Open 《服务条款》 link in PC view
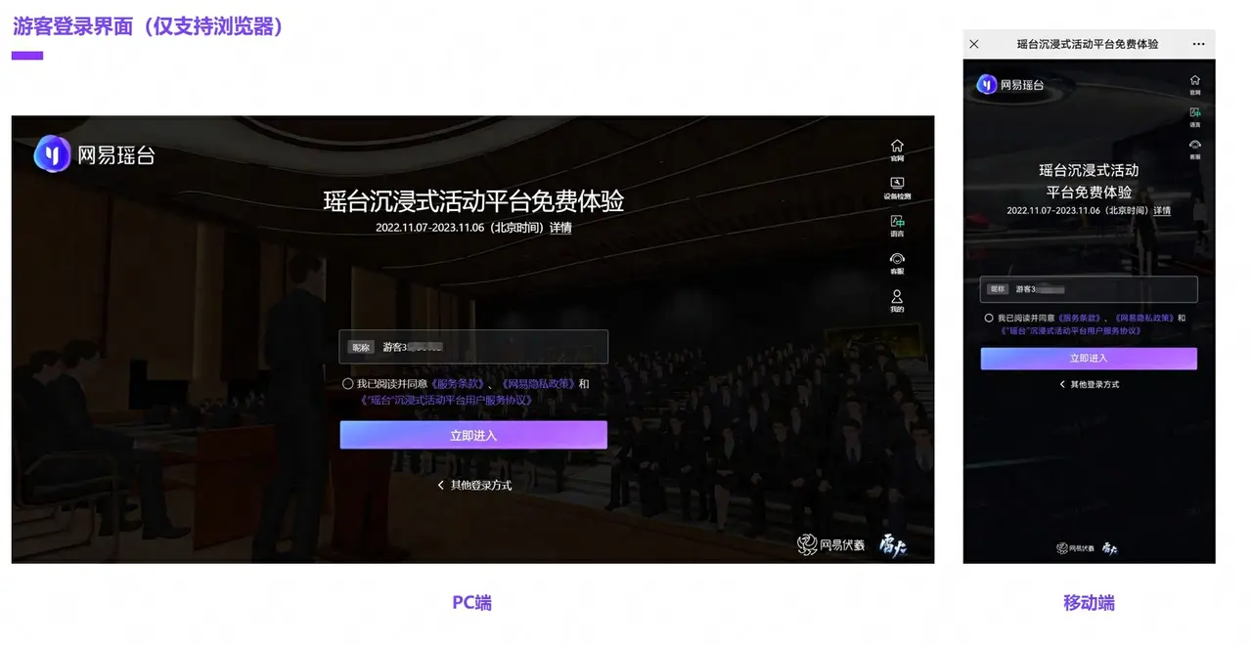The width and height of the screenshot is (1252, 645). click(458, 384)
